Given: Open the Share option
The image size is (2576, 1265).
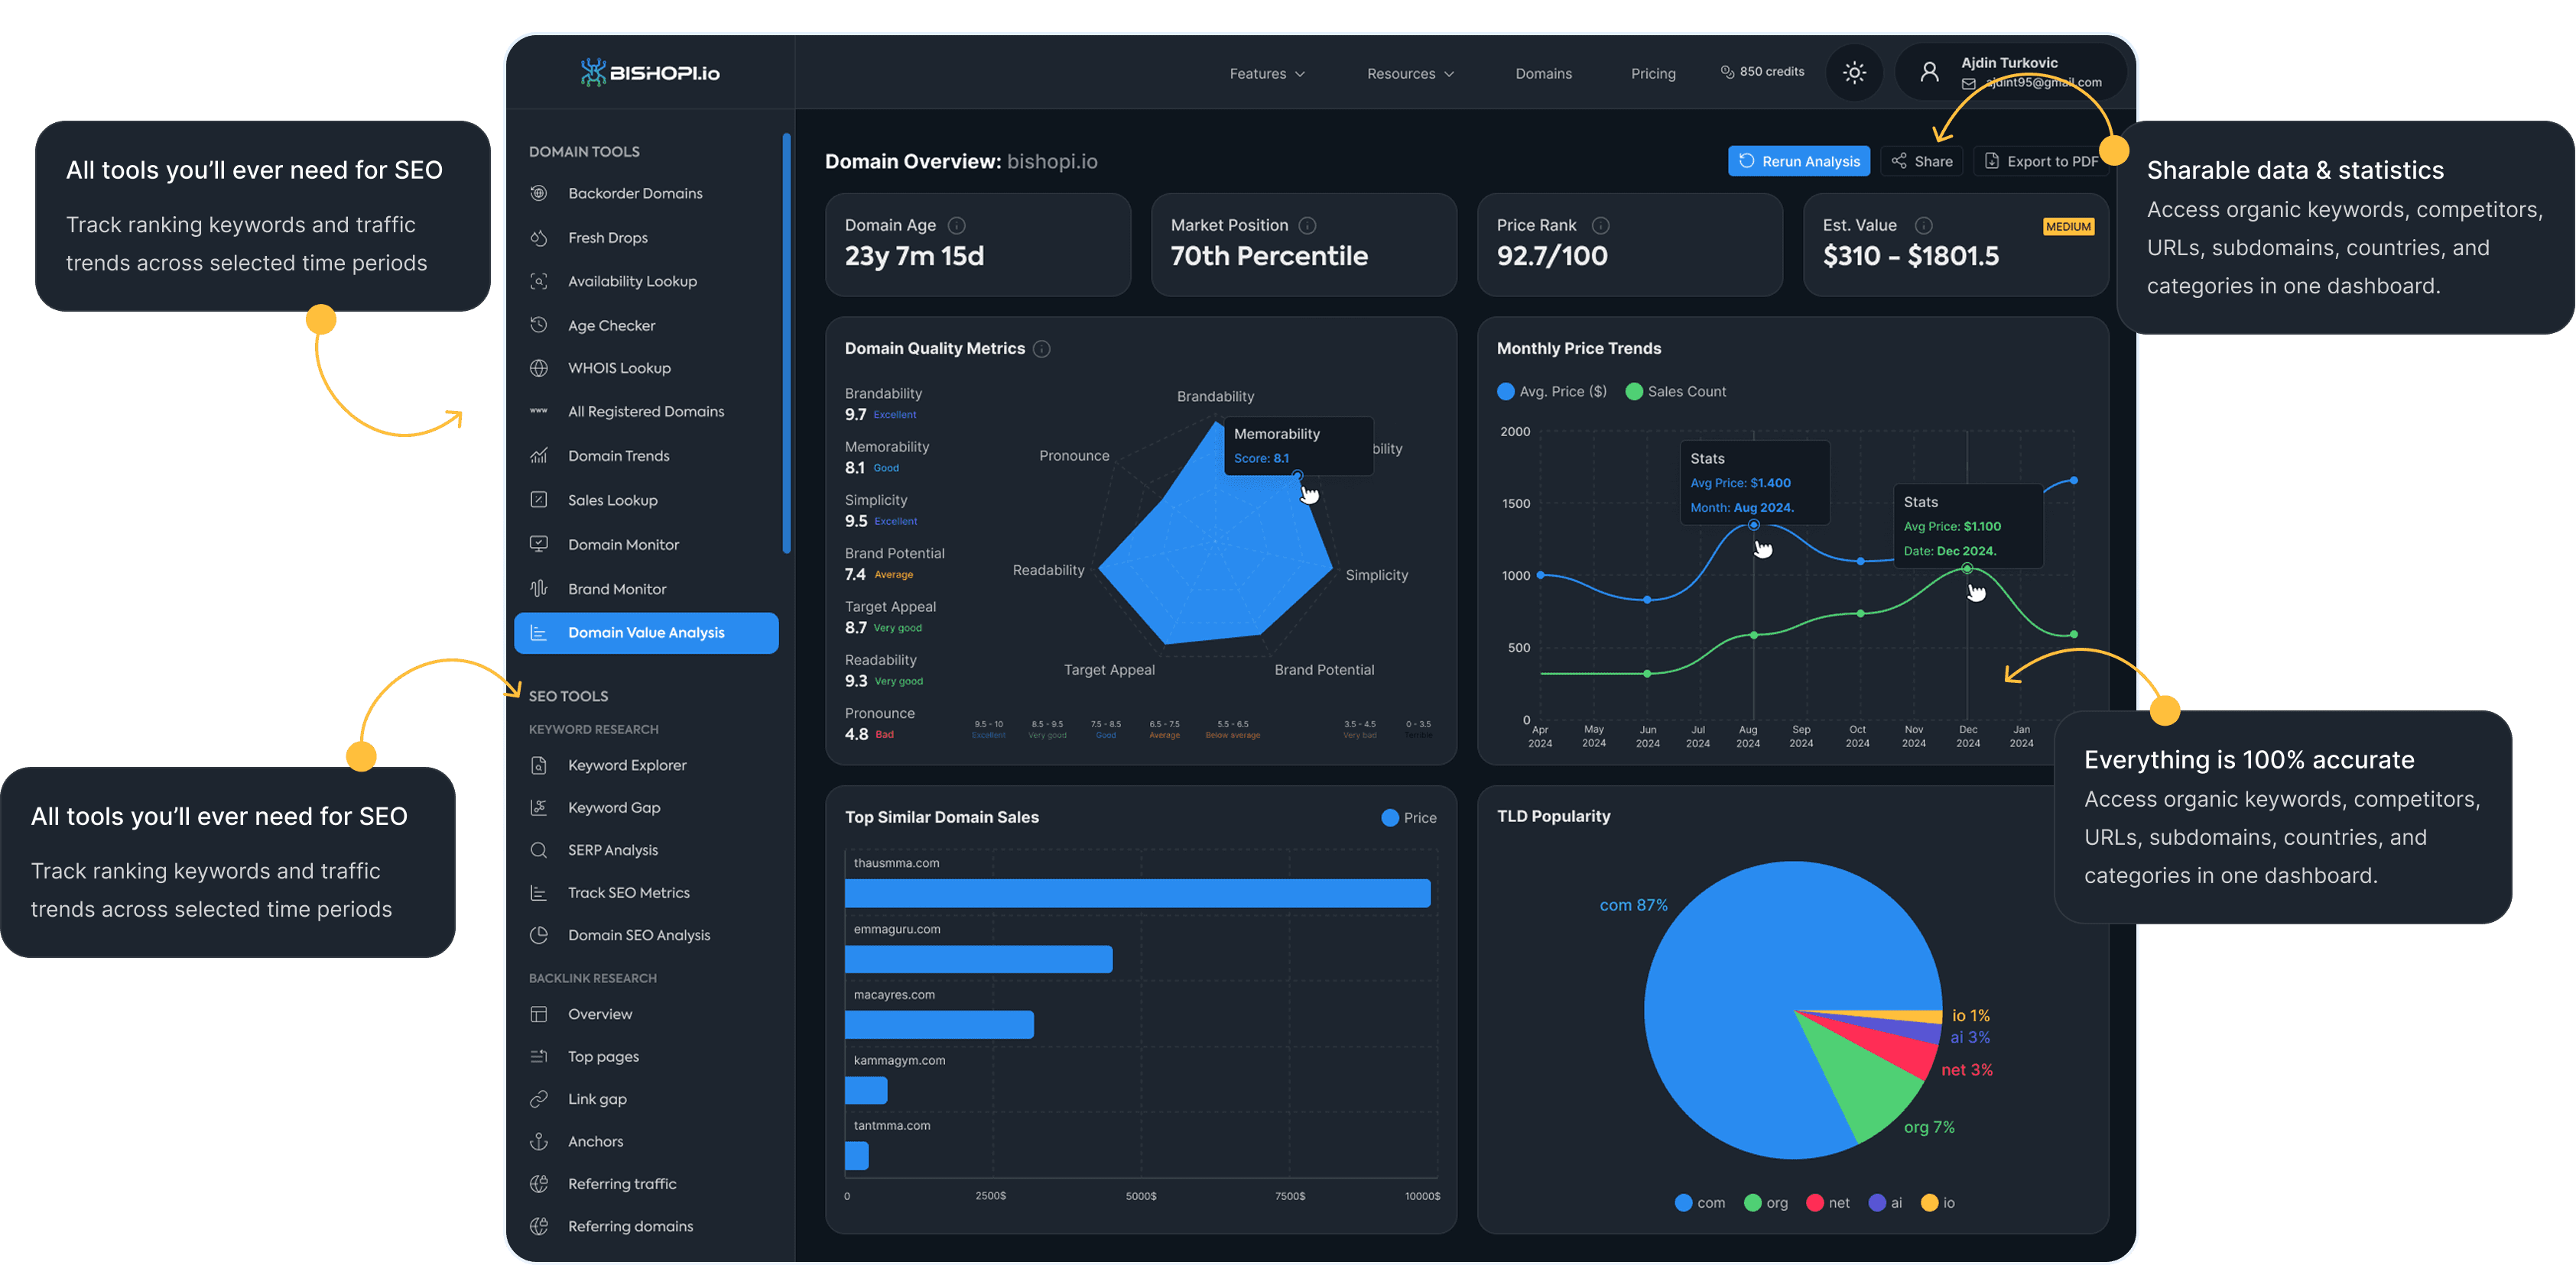Looking at the screenshot, I should tap(1921, 161).
